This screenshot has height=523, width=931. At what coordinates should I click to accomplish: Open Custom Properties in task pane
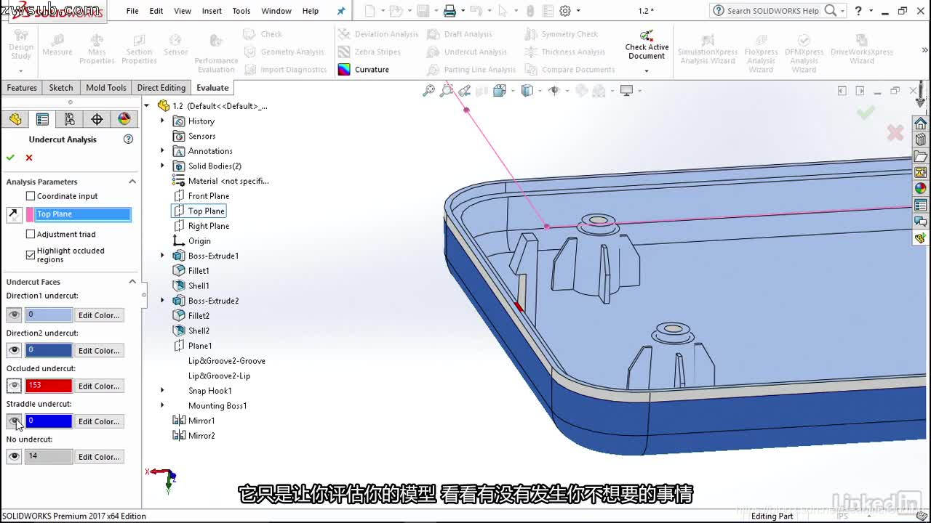[x=921, y=206]
